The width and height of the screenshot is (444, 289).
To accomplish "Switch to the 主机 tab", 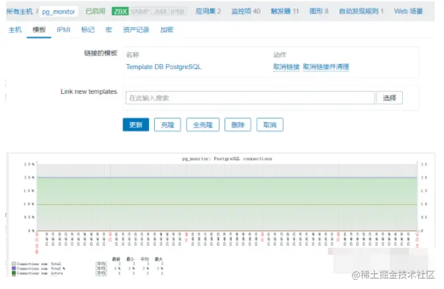I will point(15,30).
